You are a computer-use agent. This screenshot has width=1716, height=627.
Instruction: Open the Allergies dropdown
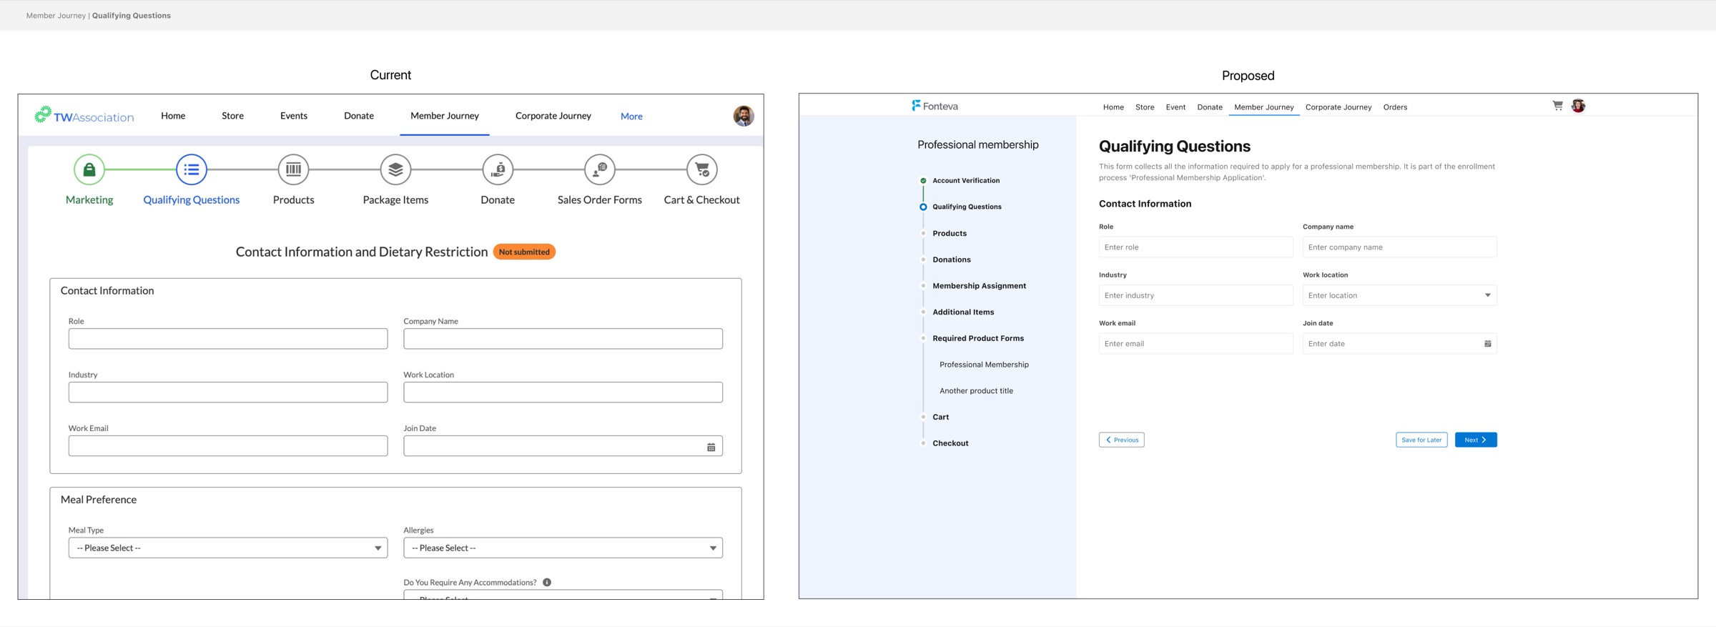point(563,548)
